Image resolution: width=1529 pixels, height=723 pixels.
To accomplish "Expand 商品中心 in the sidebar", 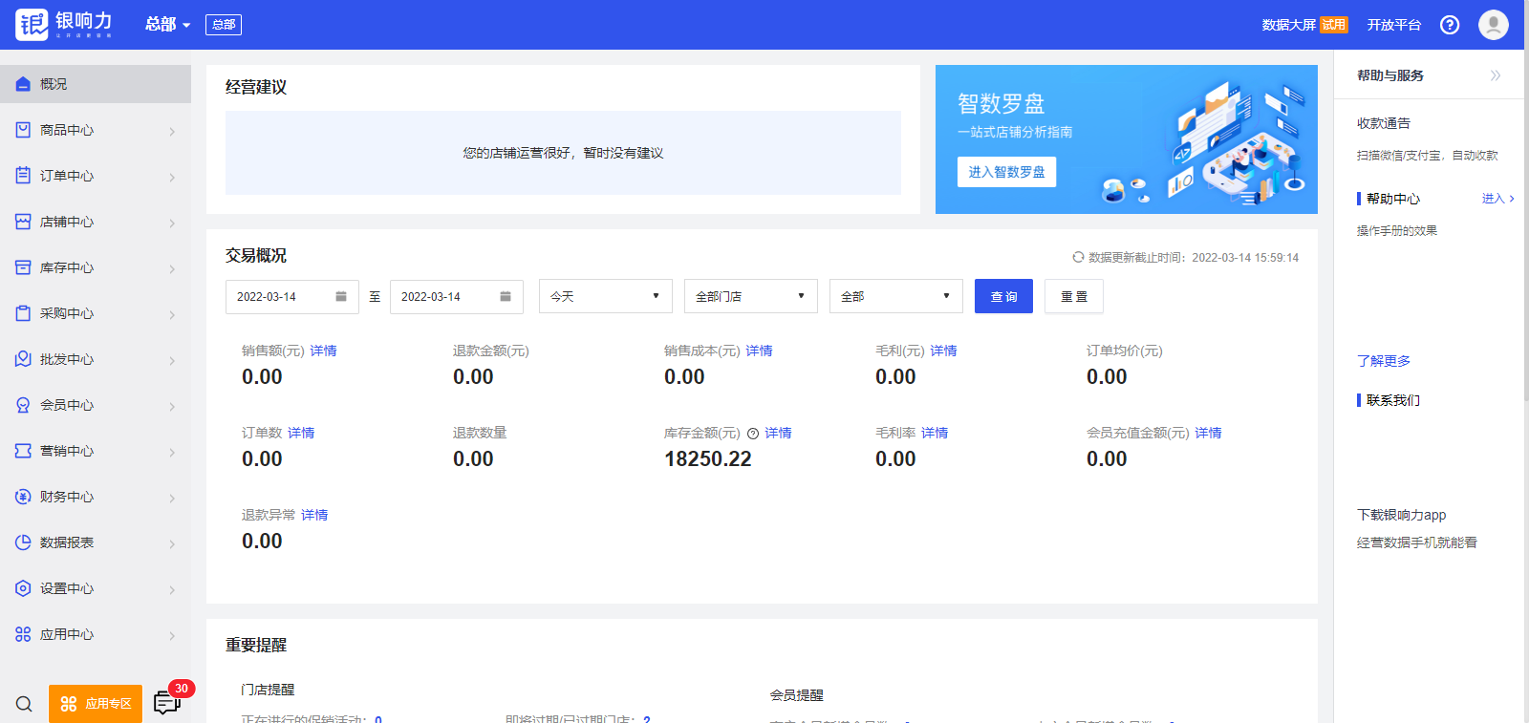I will point(96,130).
